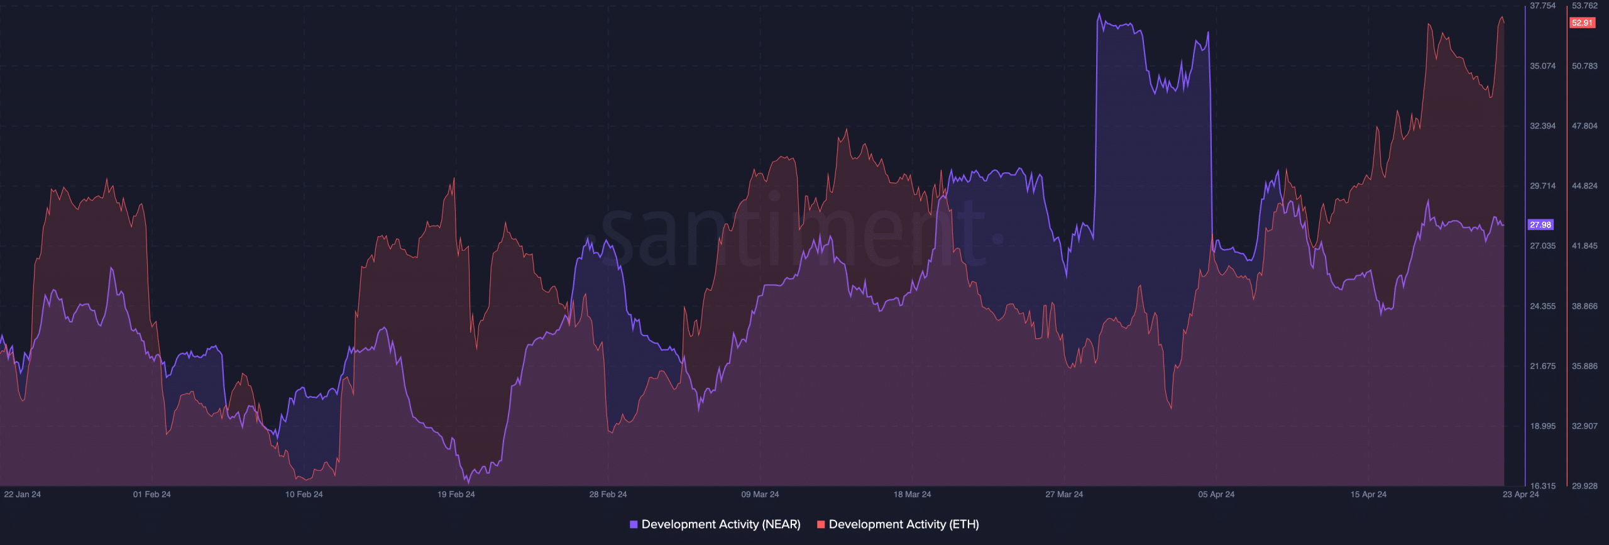Click the 19 Feb 24 date label
The height and width of the screenshot is (545, 1609).
tap(456, 494)
